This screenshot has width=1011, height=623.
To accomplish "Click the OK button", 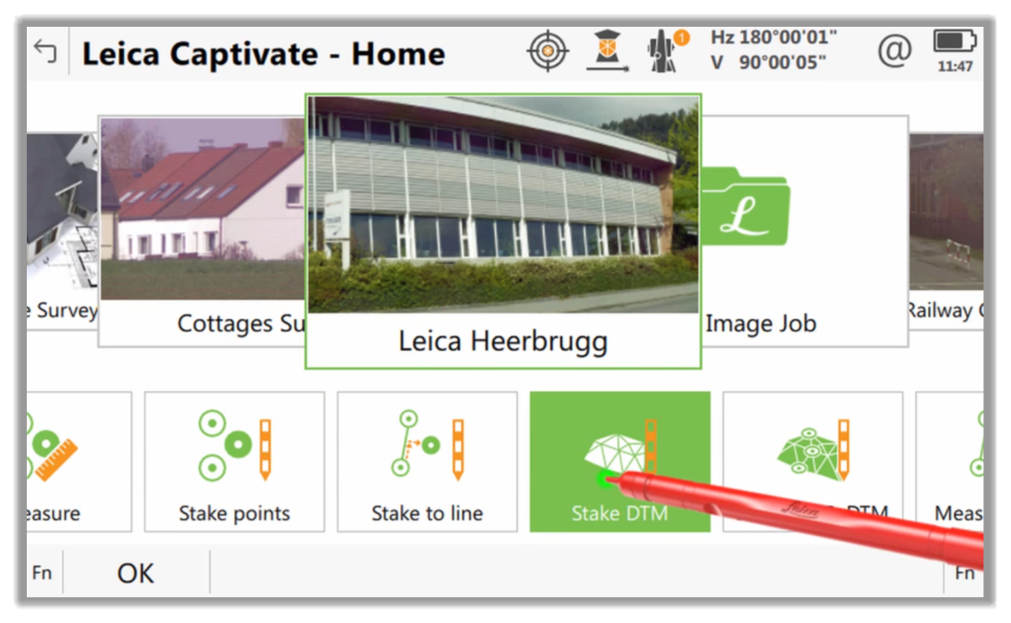I will [x=136, y=574].
